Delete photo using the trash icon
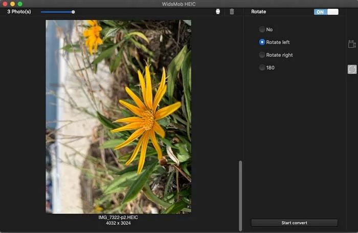358x233 pixels. [232, 11]
